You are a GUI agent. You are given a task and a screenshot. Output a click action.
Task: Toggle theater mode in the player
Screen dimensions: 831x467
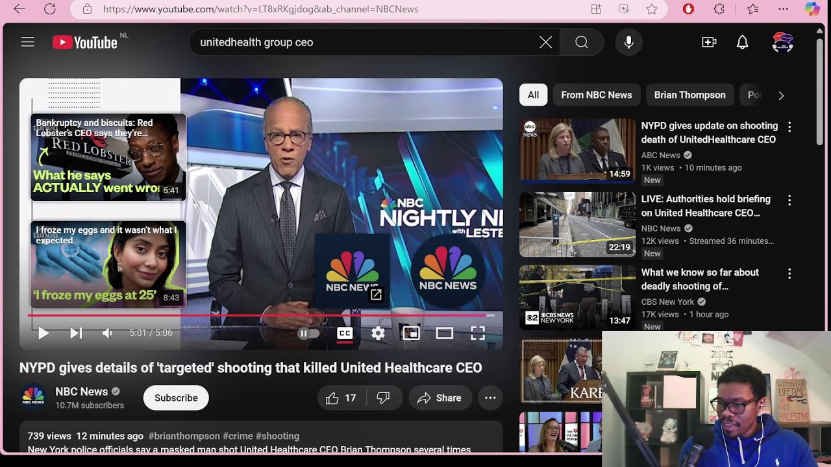[445, 333]
